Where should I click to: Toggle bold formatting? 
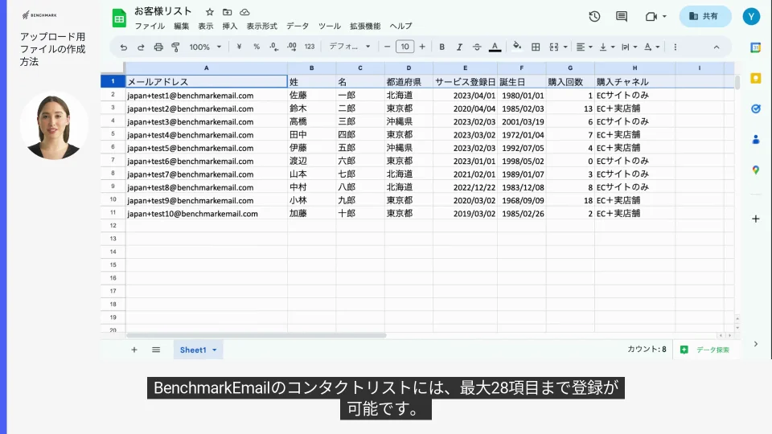[441, 47]
